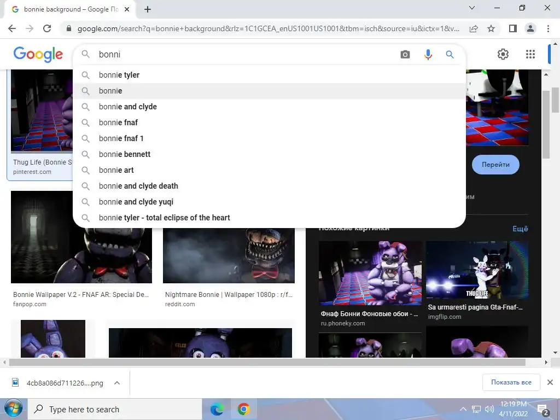Start voice search with microphone icon
The width and height of the screenshot is (560, 420).
[428, 55]
